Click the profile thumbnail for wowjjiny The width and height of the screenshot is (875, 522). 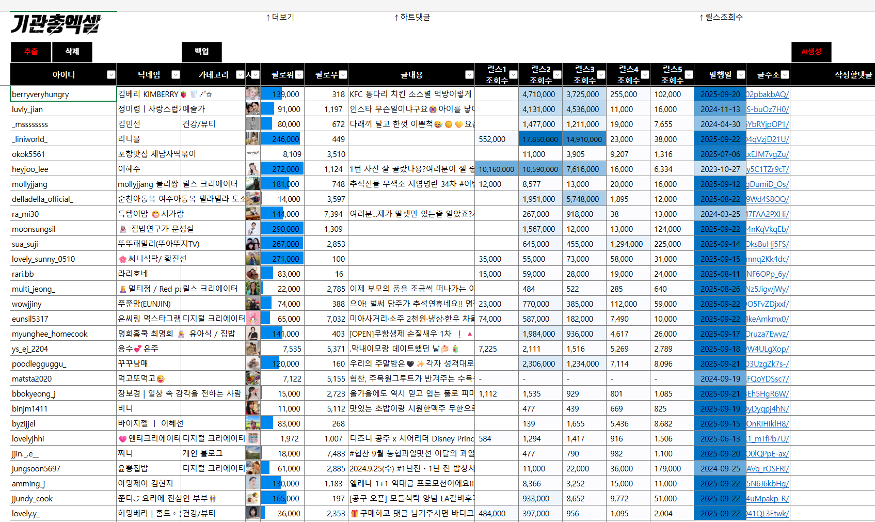point(253,304)
